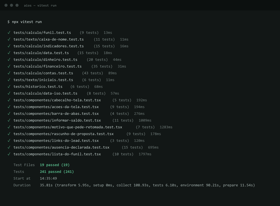Click the 35.81s duration value
Screen dimensions: 280x206
46,185
